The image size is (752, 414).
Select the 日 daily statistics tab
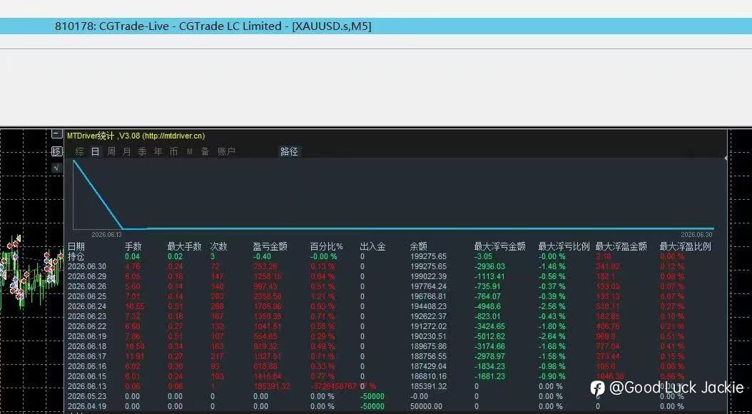[x=96, y=151]
